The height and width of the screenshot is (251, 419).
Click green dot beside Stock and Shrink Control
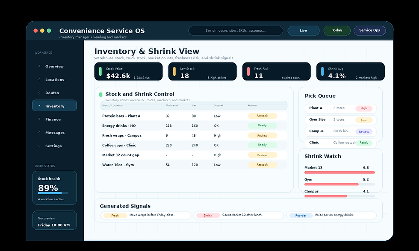tap(101, 94)
